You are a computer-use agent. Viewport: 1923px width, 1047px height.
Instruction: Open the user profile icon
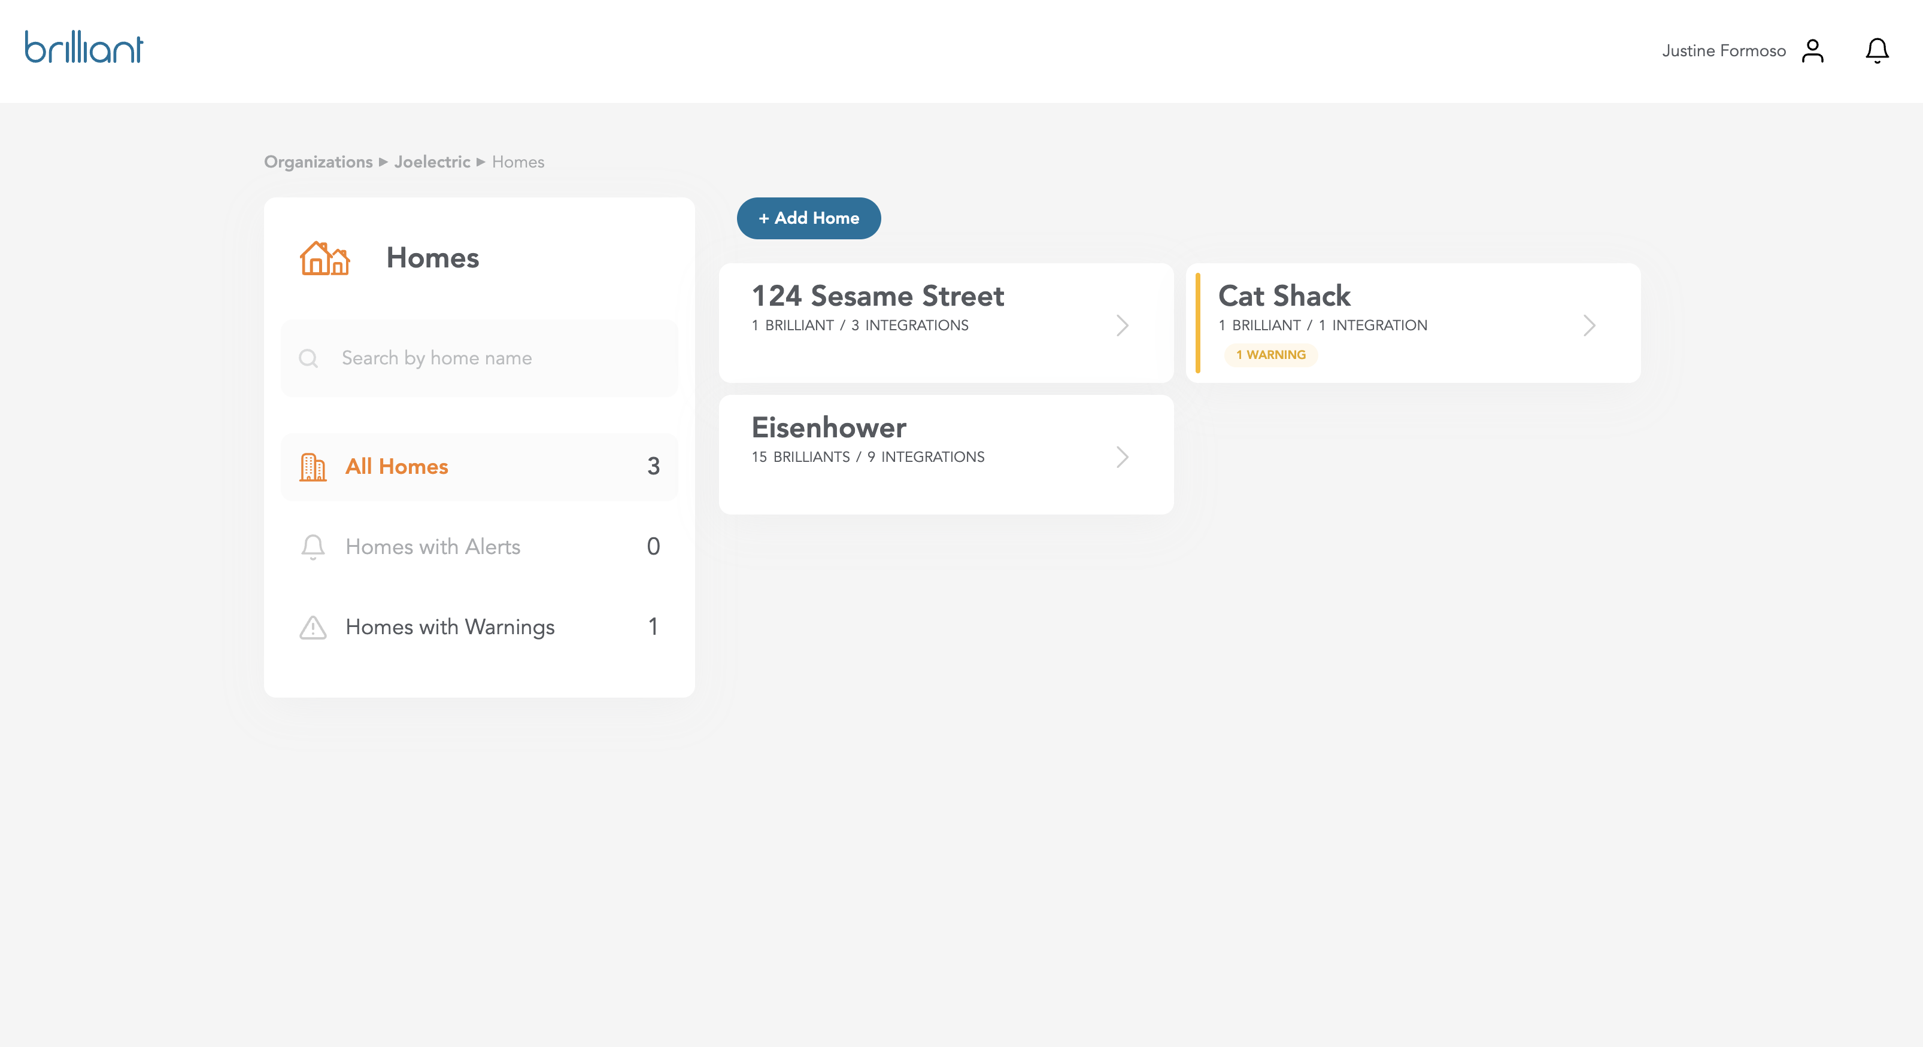(x=1812, y=51)
